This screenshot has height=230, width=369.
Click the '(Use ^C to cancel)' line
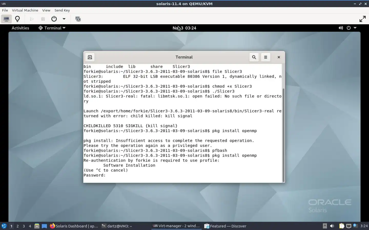pos(106,170)
